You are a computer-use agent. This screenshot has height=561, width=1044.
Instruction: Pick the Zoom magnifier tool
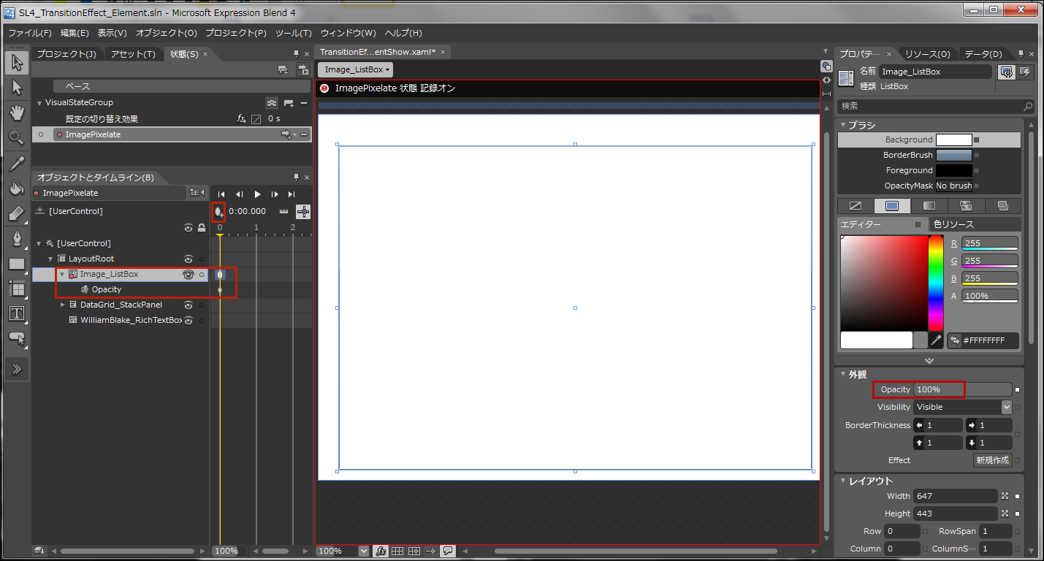(17, 138)
